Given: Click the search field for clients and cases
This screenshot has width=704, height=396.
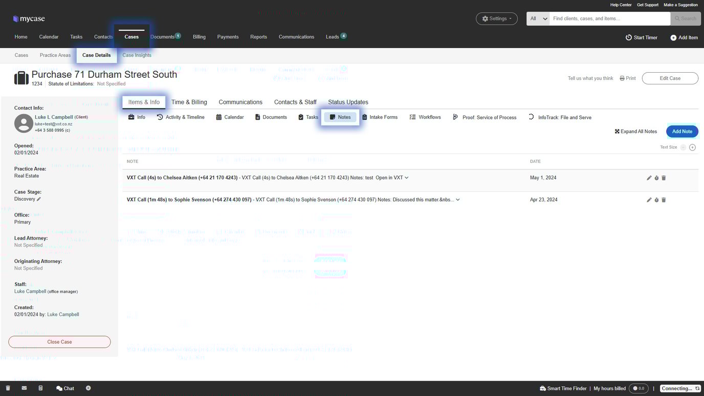Looking at the screenshot, I should coord(609,18).
